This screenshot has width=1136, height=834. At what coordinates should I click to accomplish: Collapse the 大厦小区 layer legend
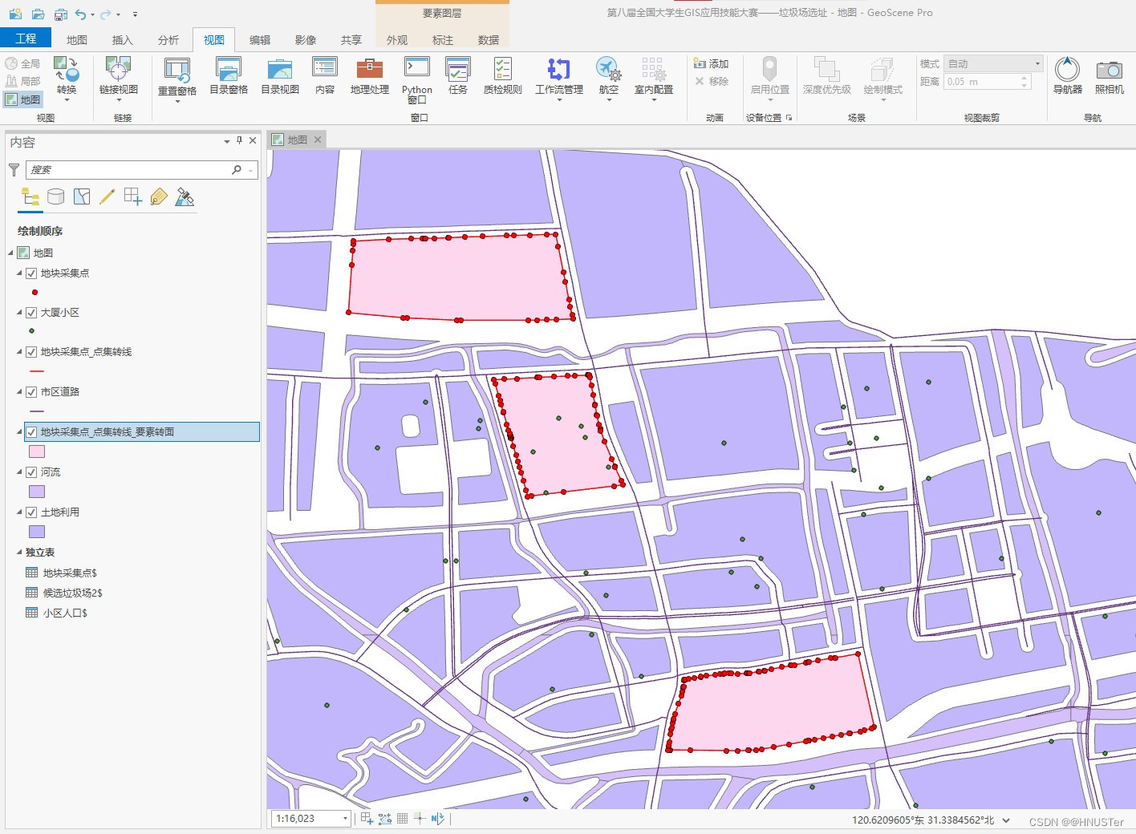click(x=19, y=313)
